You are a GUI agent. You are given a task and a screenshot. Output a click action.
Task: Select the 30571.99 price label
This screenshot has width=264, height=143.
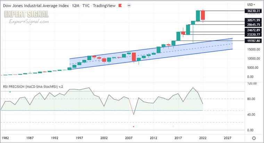point(253,20)
